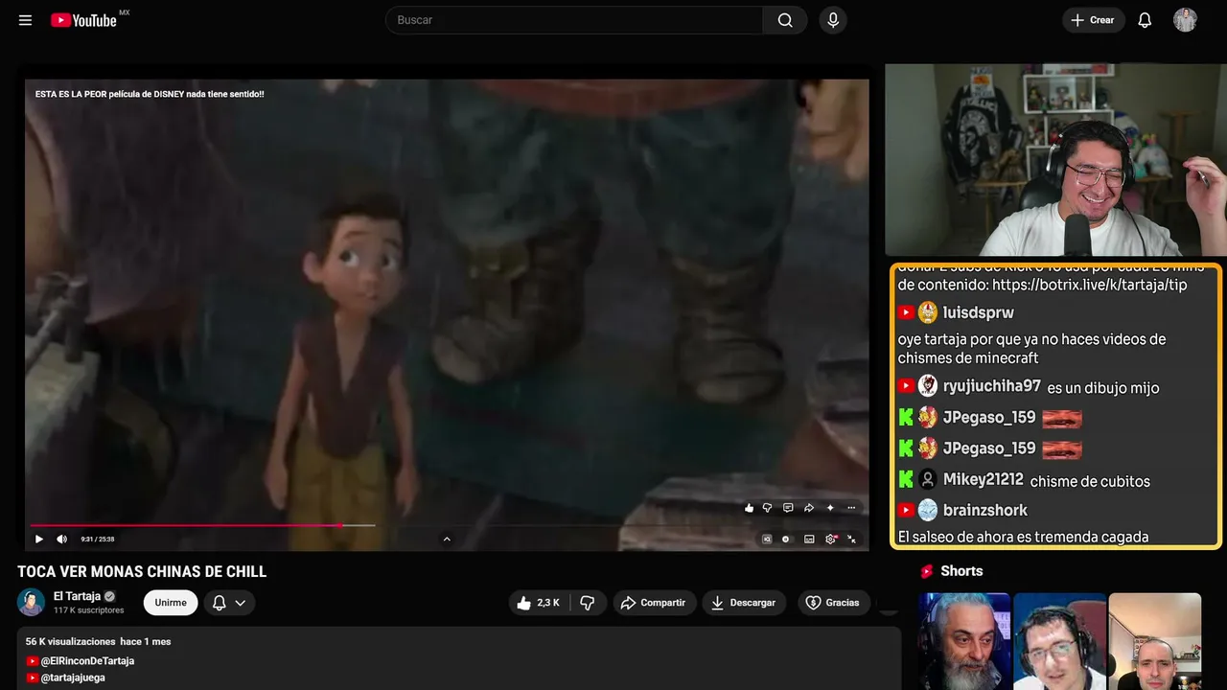Share the video from the player overlay arrow
The height and width of the screenshot is (690, 1227).
809,508
